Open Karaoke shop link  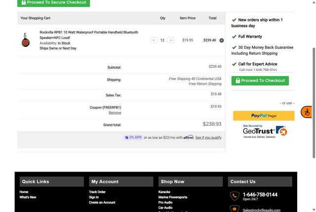pyautogui.click(x=164, y=192)
